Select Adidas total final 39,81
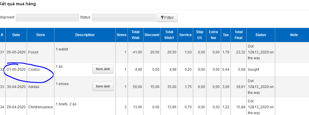 pyautogui.click(x=240, y=87)
